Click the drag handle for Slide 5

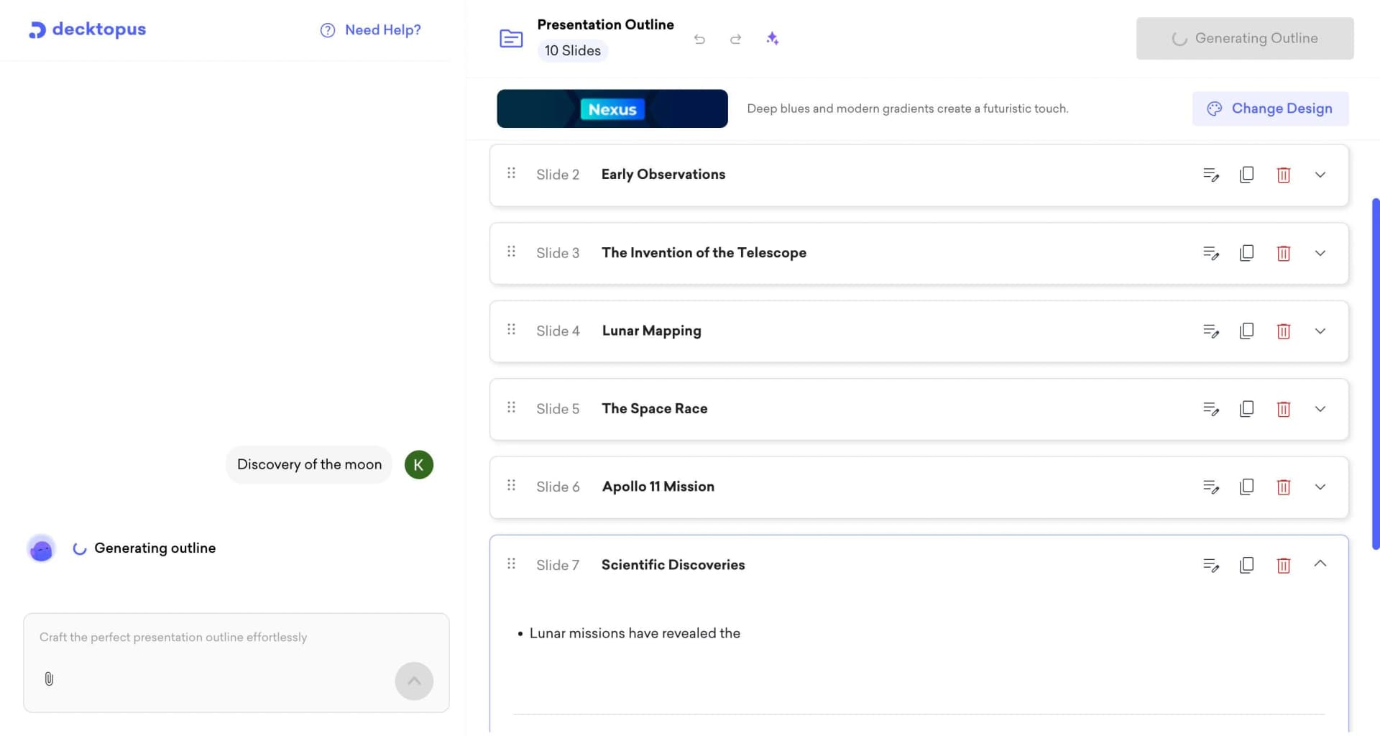(511, 408)
